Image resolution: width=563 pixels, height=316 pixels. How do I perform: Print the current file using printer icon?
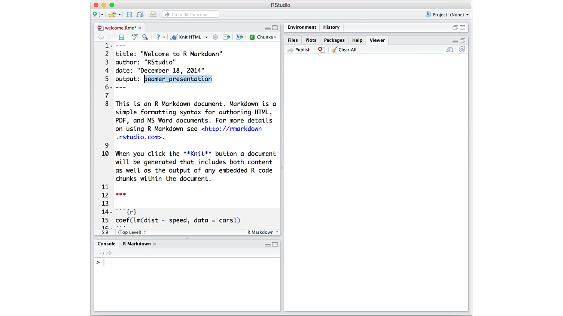(x=153, y=15)
